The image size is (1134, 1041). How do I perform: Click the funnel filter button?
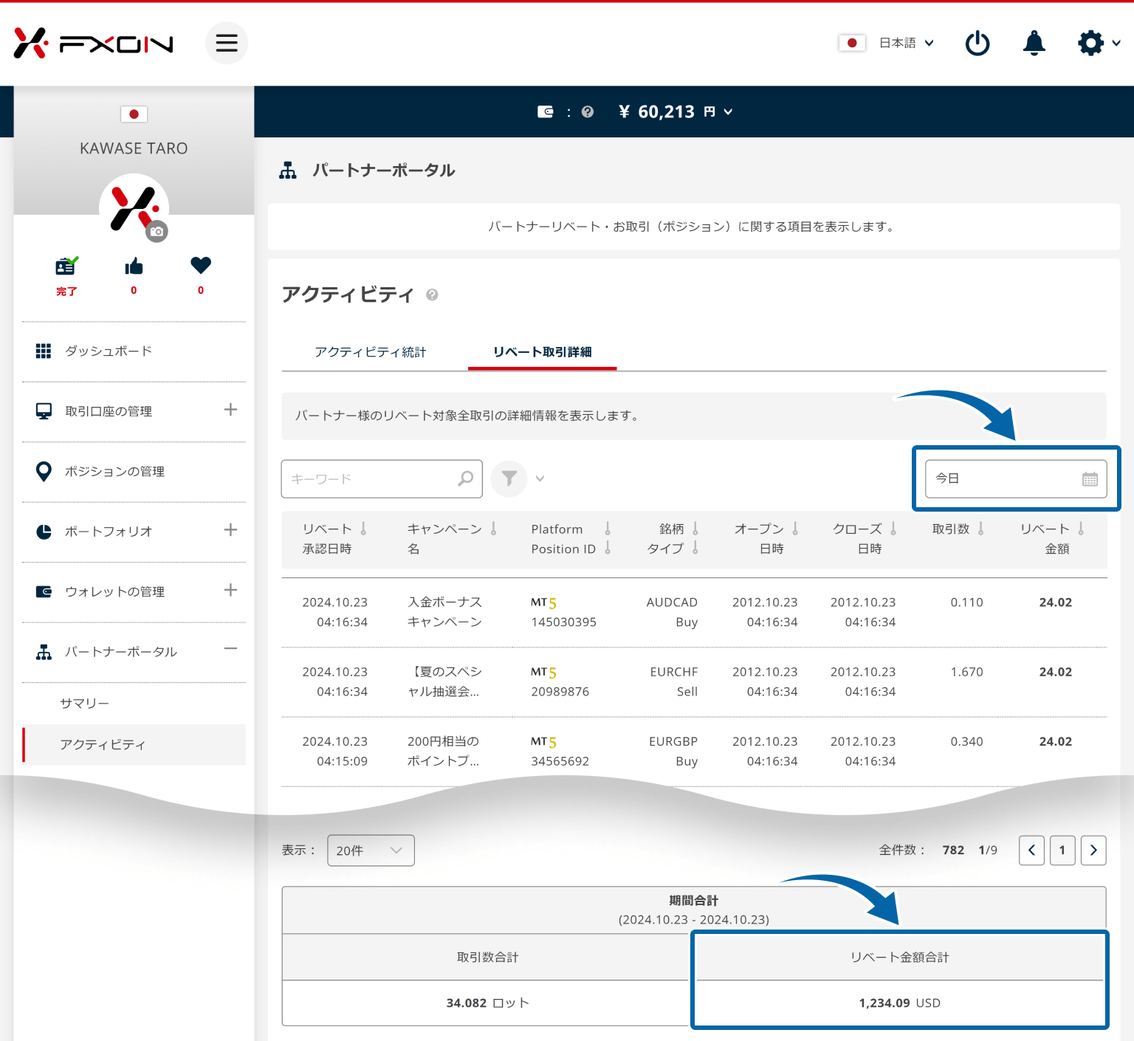click(509, 479)
